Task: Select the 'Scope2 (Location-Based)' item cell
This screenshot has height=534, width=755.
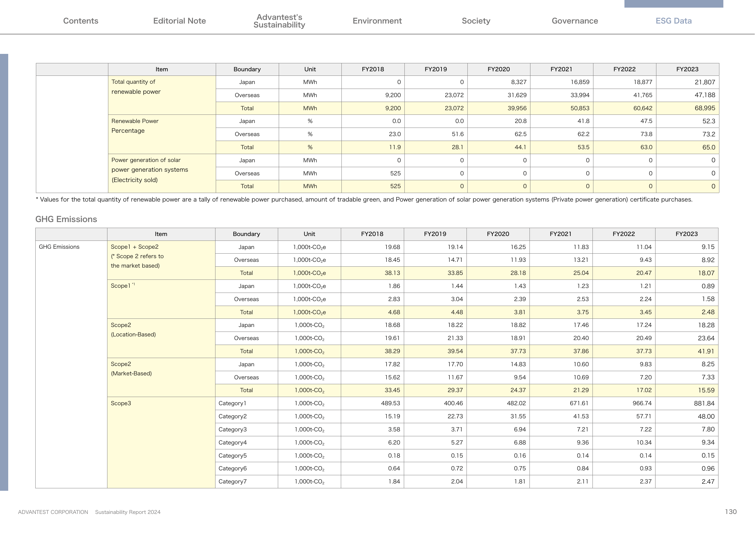Action: click(x=161, y=338)
